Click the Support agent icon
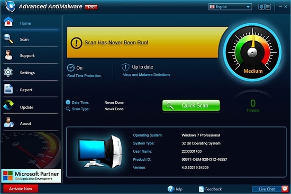 click(8, 55)
